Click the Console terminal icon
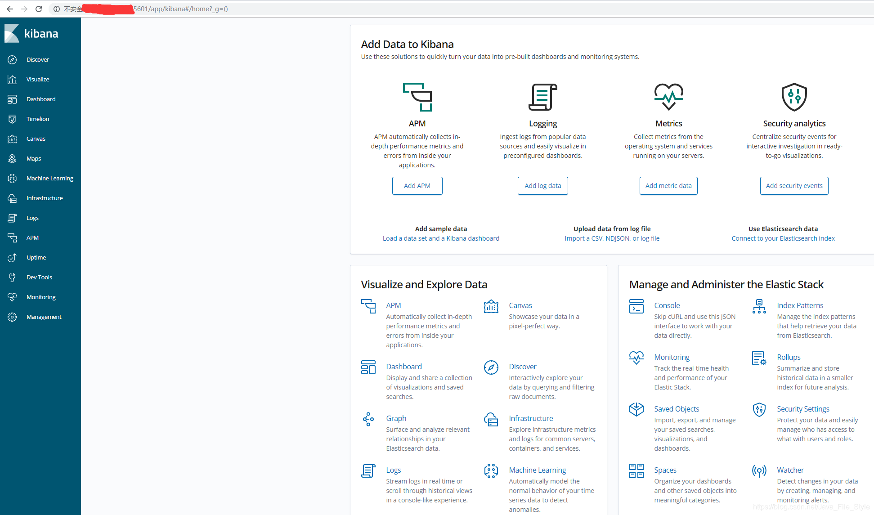Screen dimensions: 874x515 pyautogui.click(x=636, y=306)
